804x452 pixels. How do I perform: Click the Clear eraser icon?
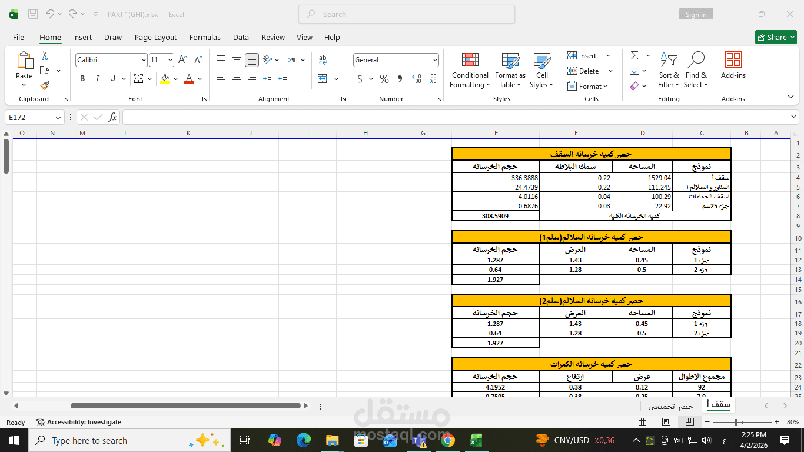[634, 86]
